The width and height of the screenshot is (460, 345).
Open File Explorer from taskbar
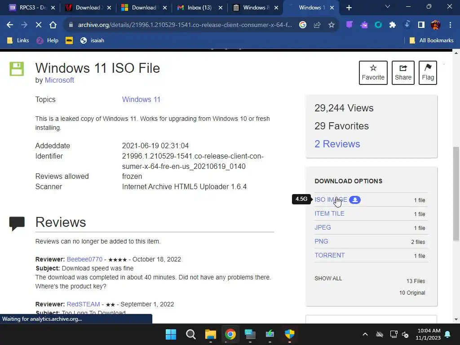210,334
